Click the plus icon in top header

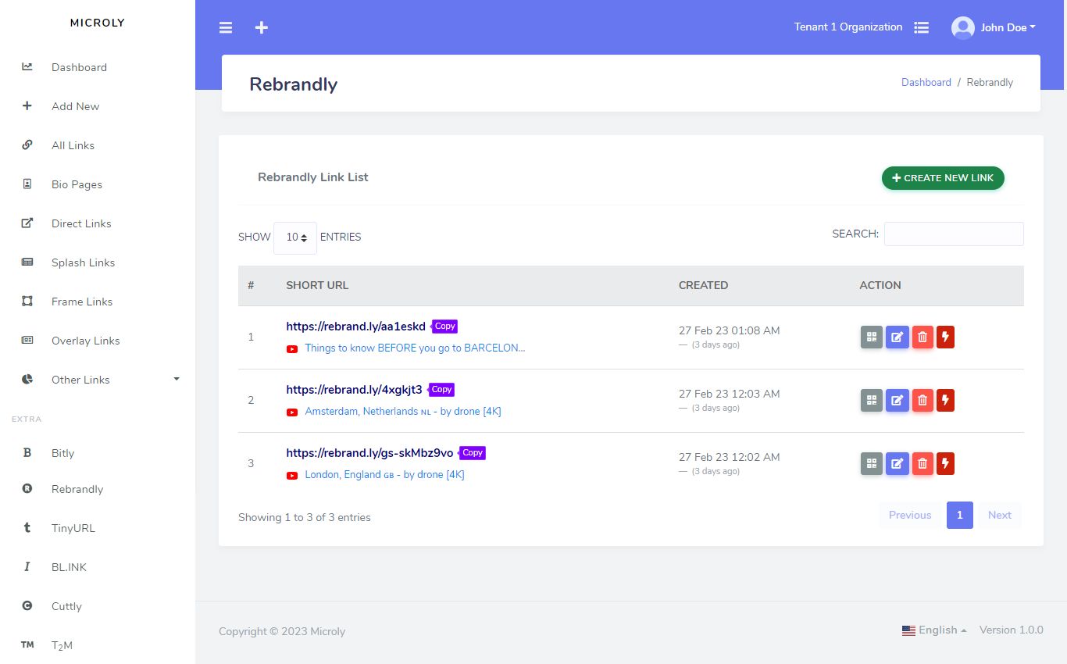262,27
